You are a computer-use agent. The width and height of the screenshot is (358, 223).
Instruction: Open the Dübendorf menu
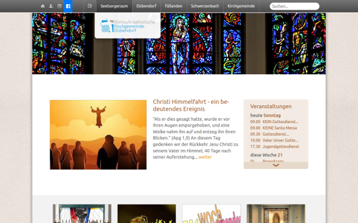coord(146,6)
